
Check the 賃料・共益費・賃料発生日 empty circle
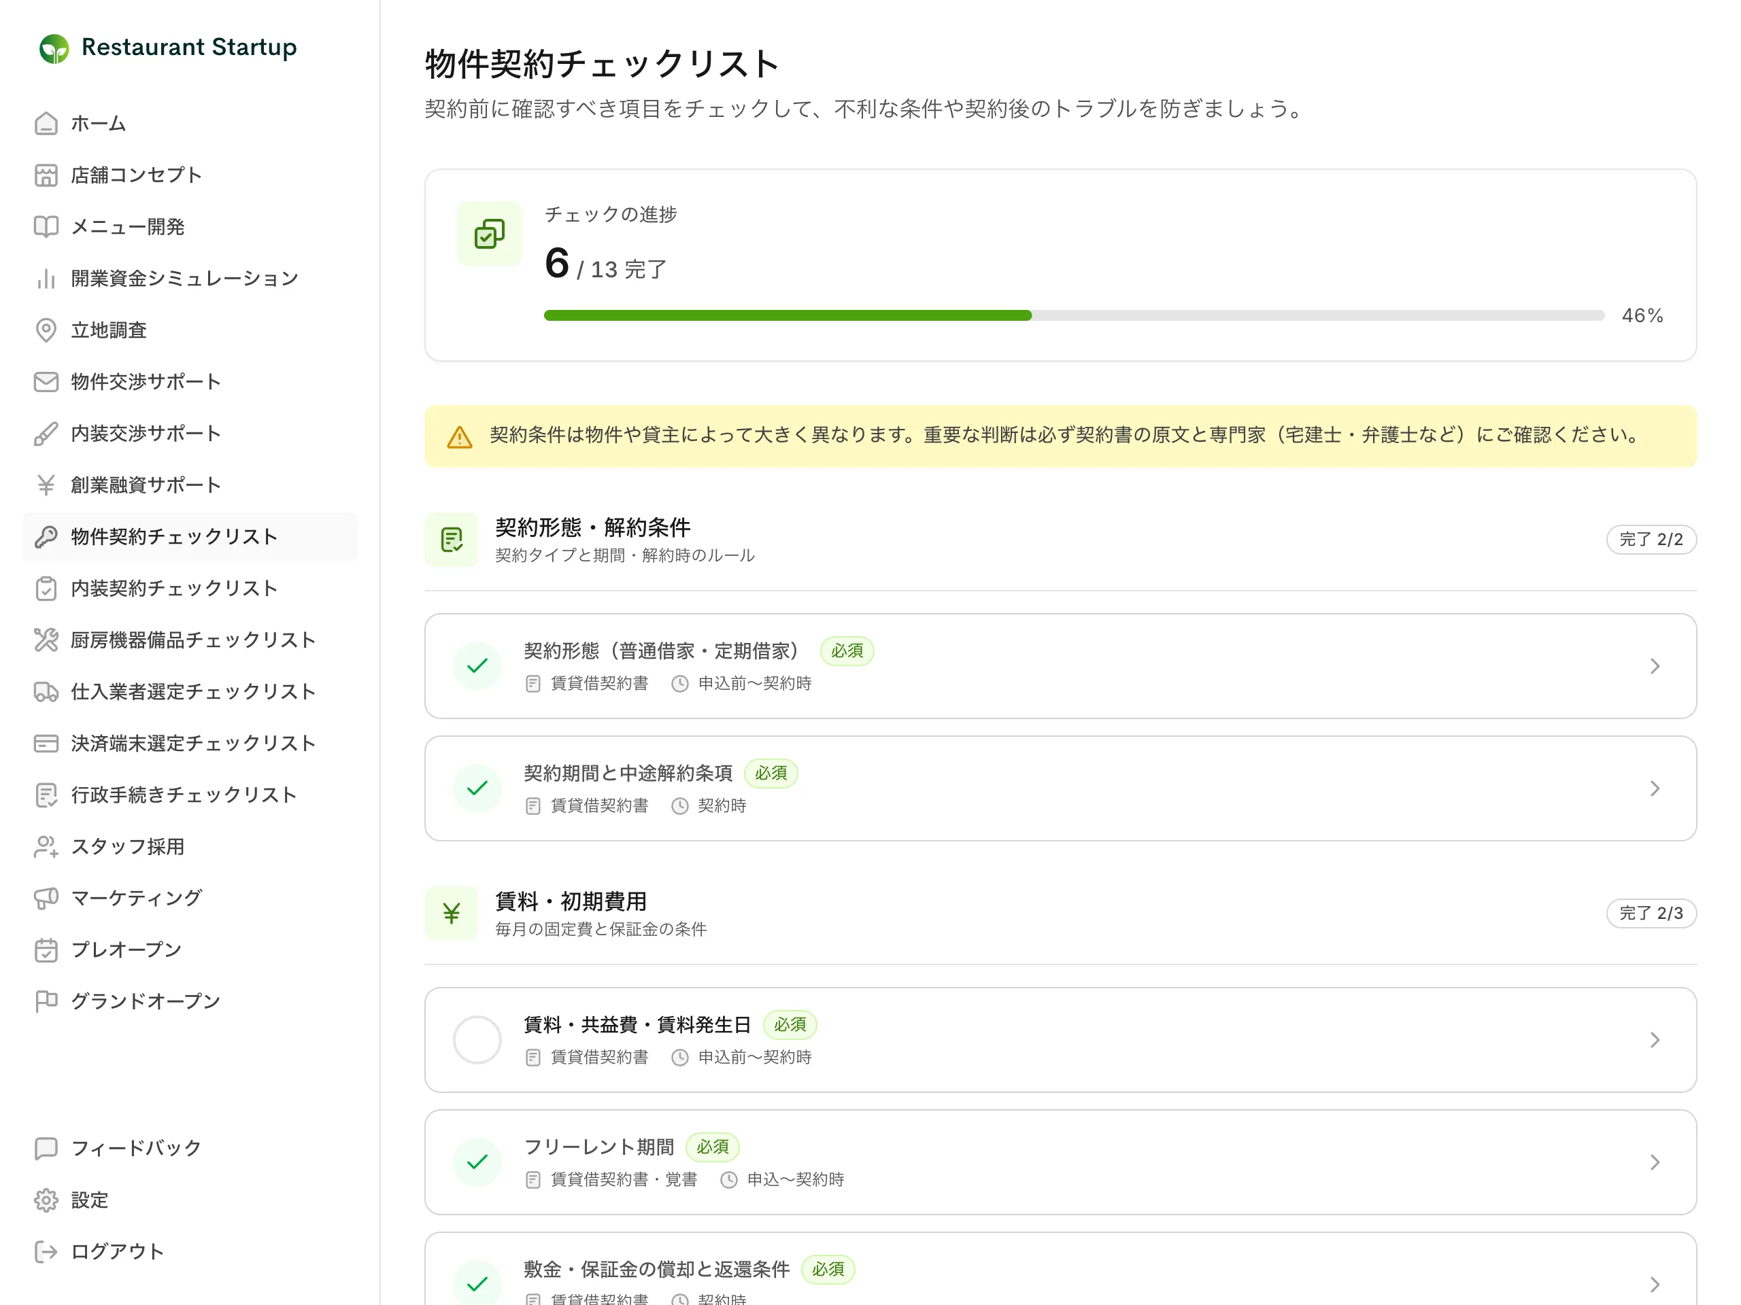[477, 1040]
